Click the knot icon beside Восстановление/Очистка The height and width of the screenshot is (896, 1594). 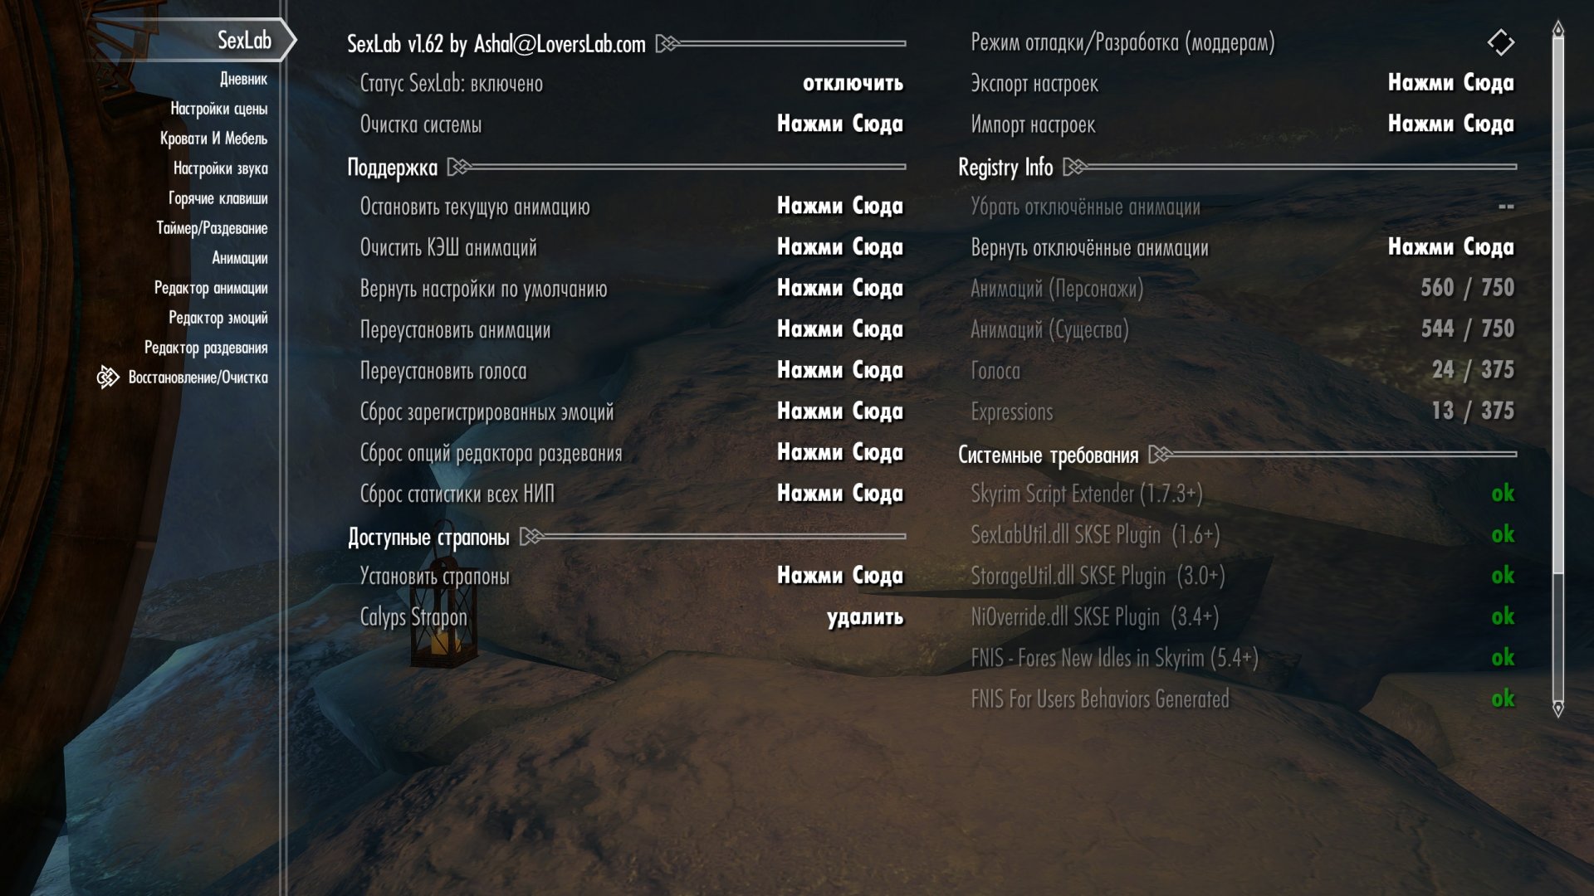click(x=108, y=377)
